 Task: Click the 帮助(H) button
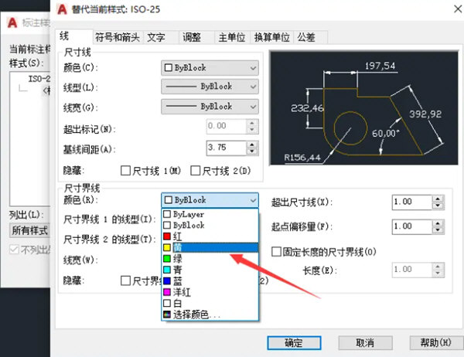436,343
